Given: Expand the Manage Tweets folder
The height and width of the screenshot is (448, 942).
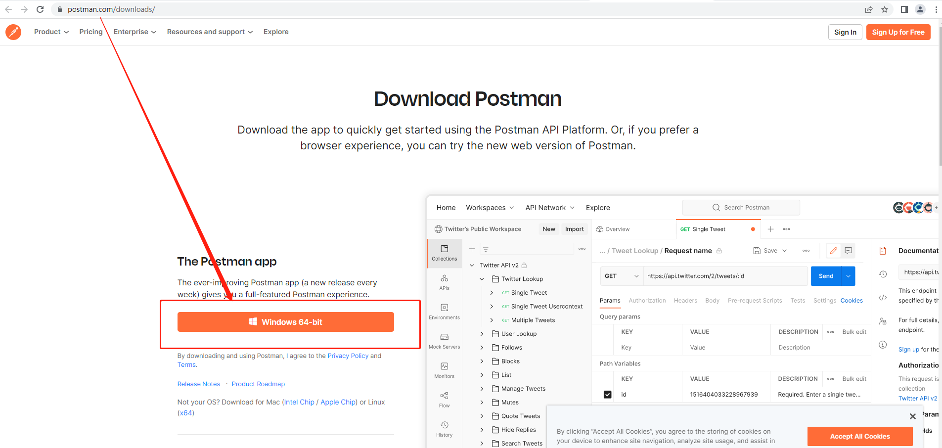Looking at the screenshot, I should coord(482,389).
